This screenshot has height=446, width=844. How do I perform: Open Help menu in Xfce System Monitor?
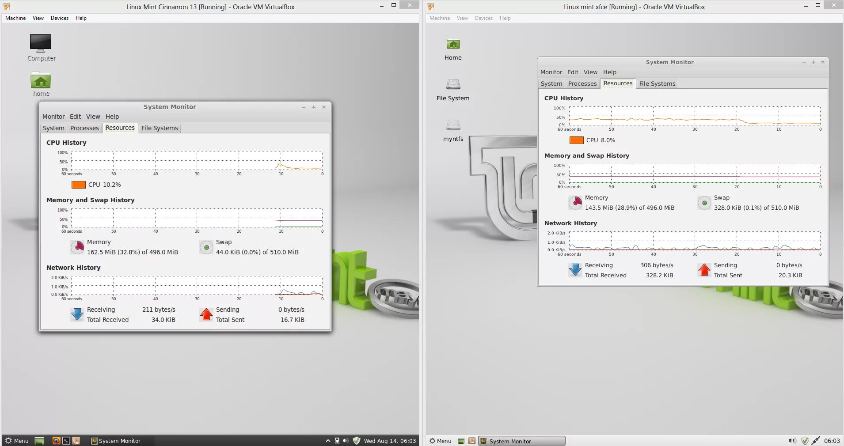(x=610, y=72)
